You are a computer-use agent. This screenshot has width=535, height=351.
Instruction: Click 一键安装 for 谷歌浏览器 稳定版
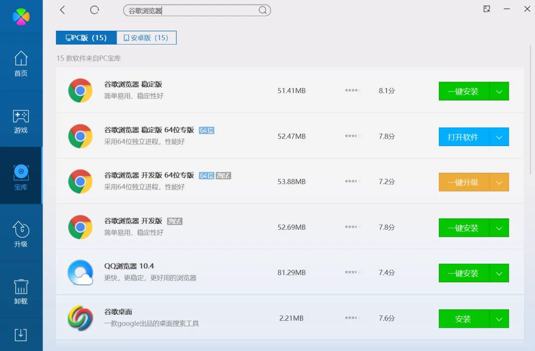click(464, 91)
